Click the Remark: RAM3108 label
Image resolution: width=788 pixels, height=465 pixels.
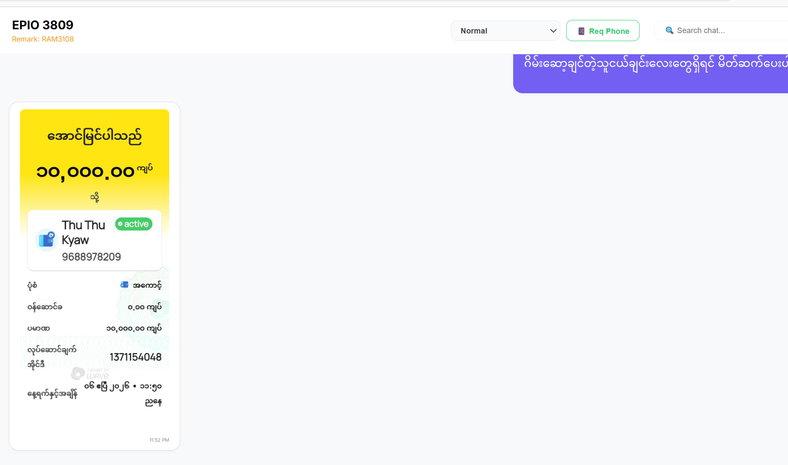pyautogui.click(x=43, y=39)
